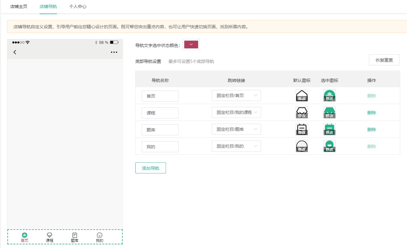
Task: Open the 固定栏目/我的 link dropdown
Action: 236,146
